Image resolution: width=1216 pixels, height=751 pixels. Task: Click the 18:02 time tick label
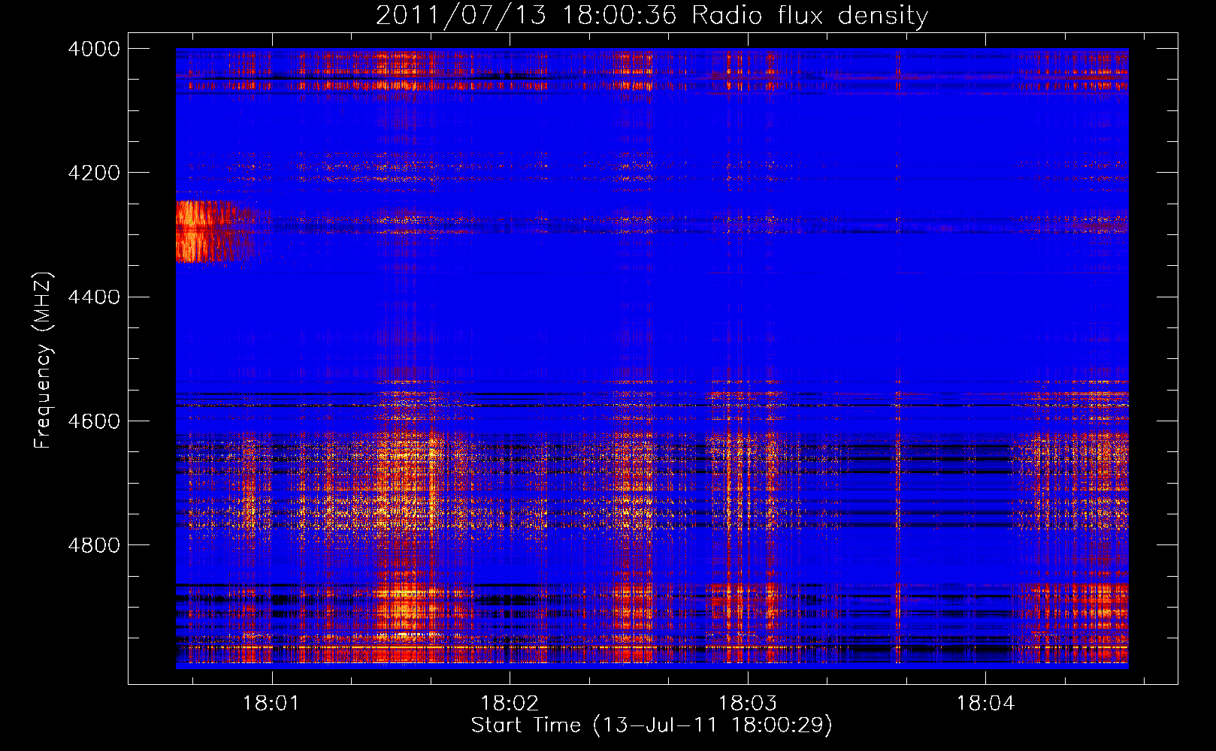tap(510, 704)
